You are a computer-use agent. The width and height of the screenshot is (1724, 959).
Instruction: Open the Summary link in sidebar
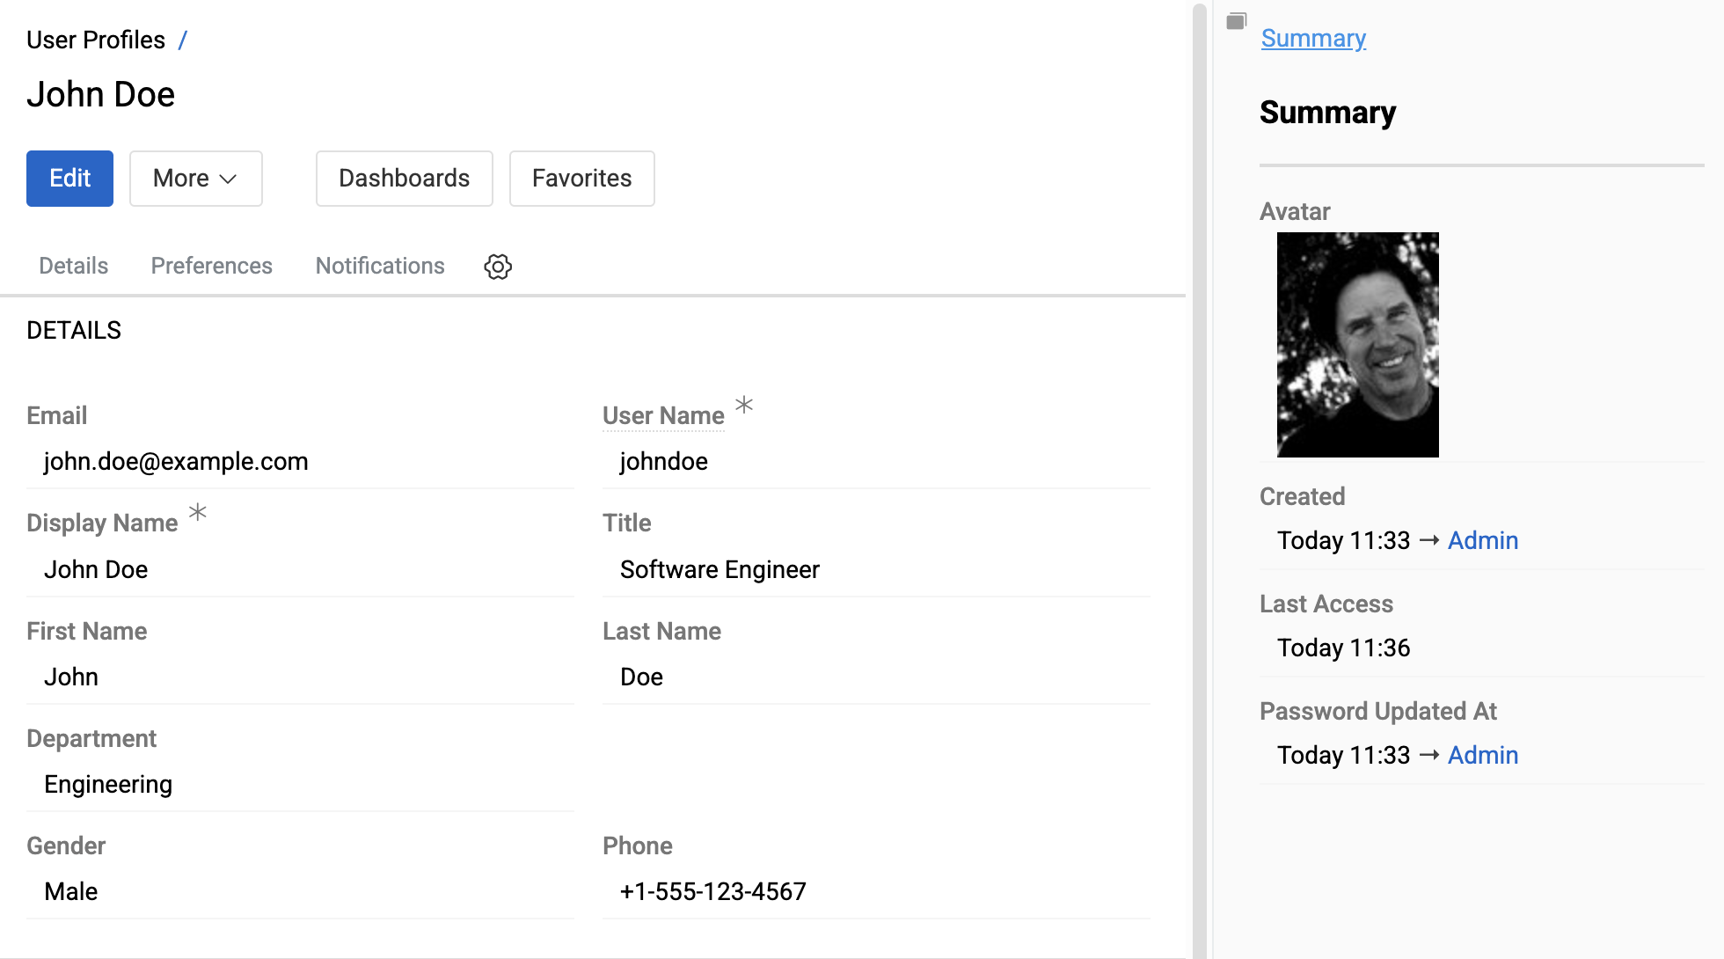(1313, 38)
